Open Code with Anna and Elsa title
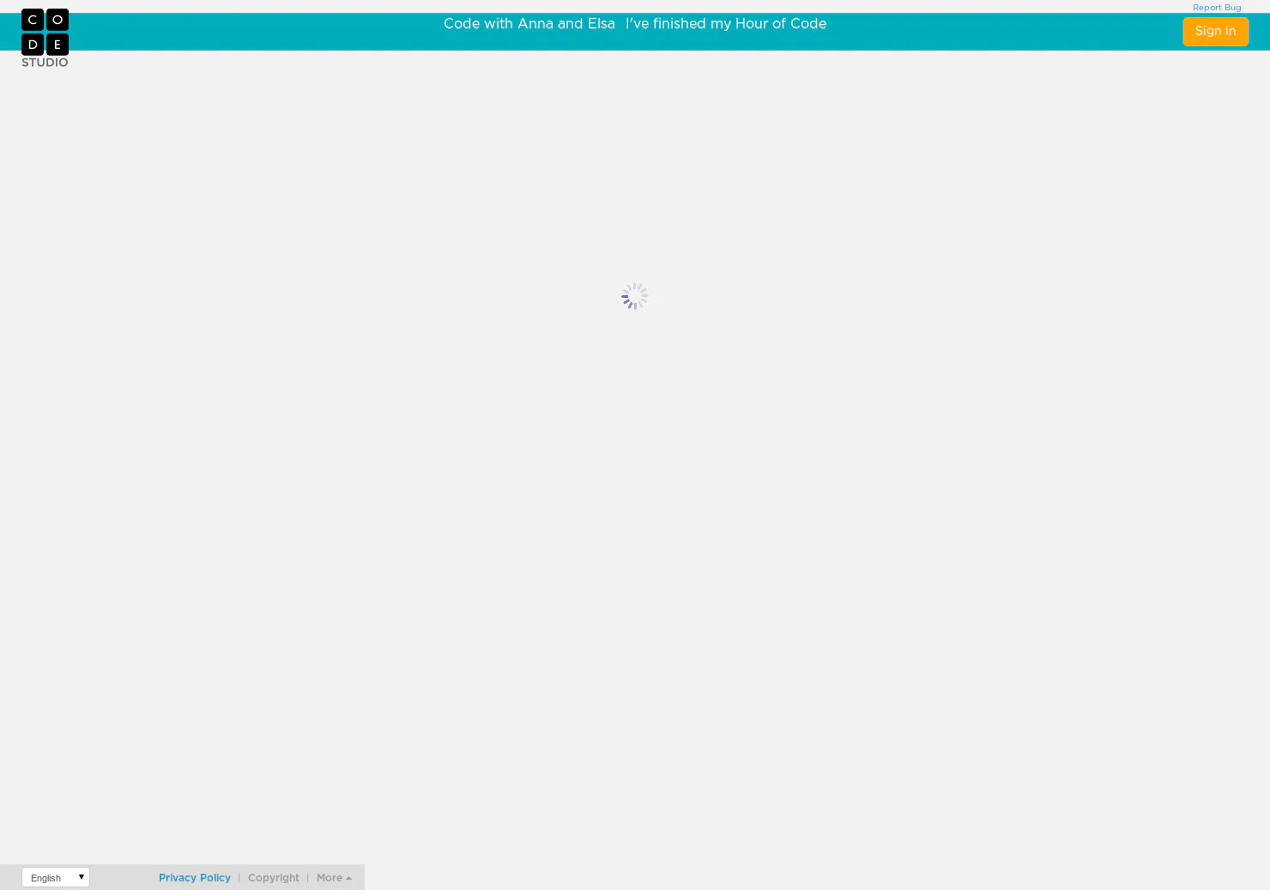The height and width of the screenshot is (890, 1270). coord(529,24)
